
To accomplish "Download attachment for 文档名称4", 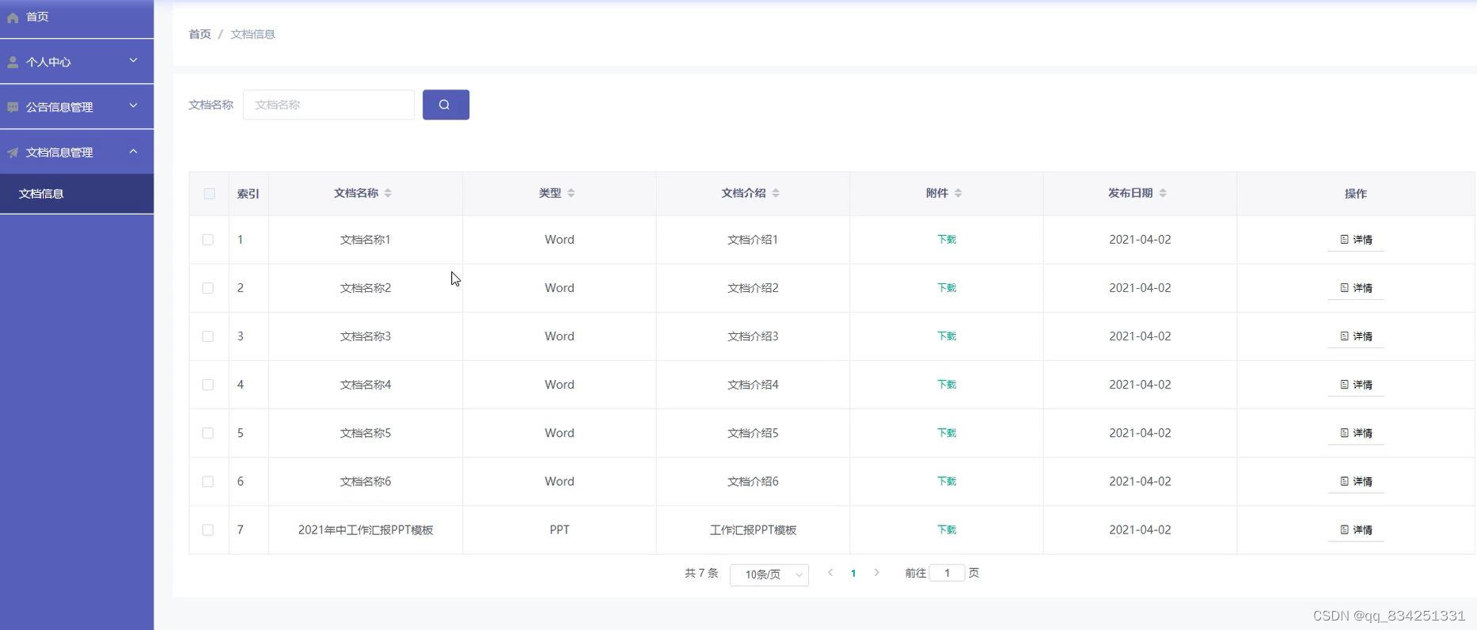I will click(x=947, y=385).
